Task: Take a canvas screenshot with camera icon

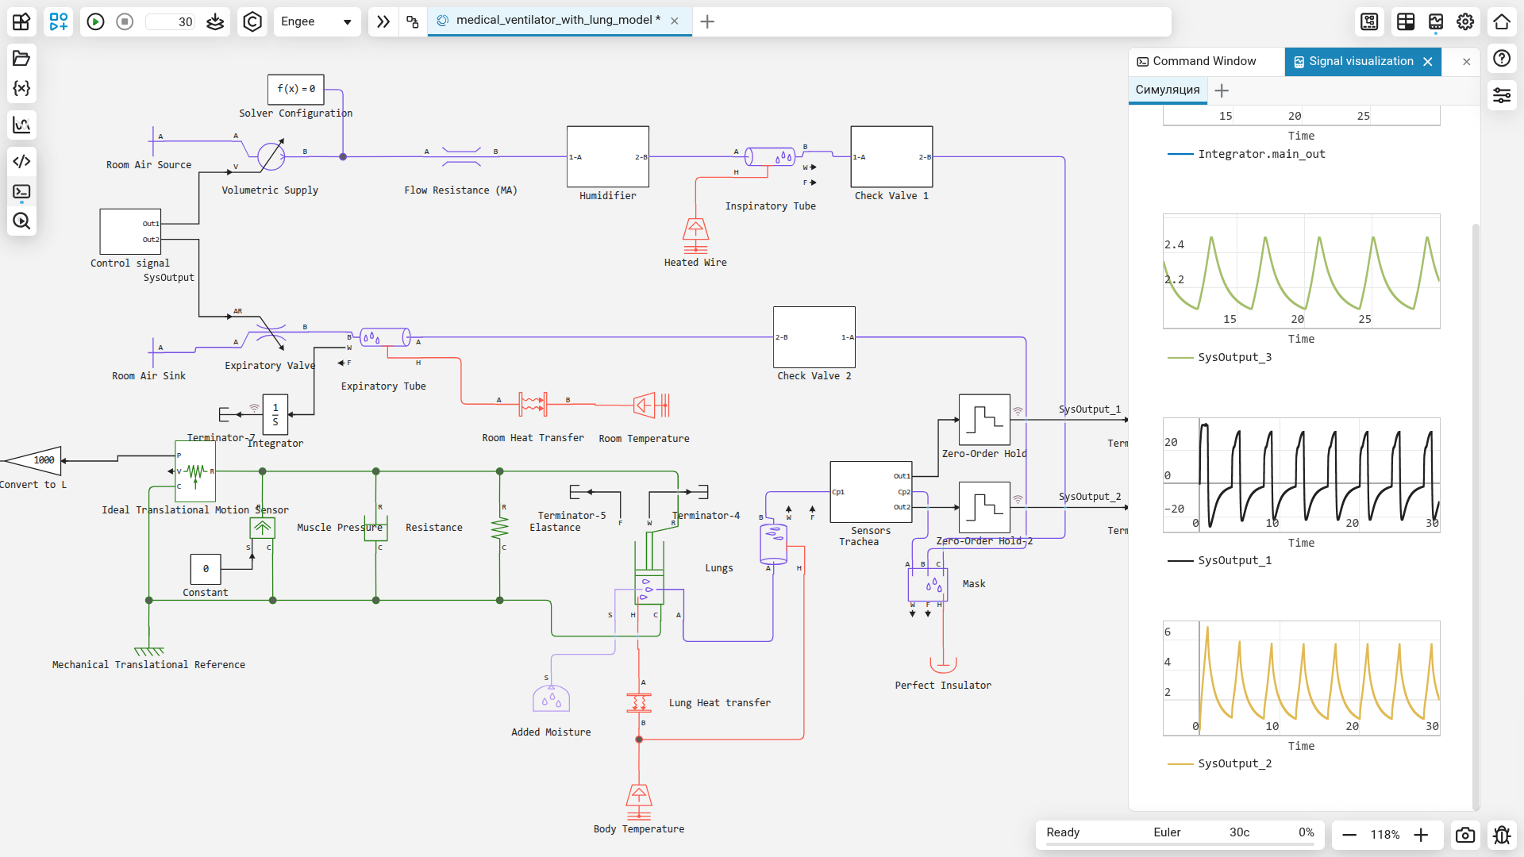Action: tap(1465, 835)
